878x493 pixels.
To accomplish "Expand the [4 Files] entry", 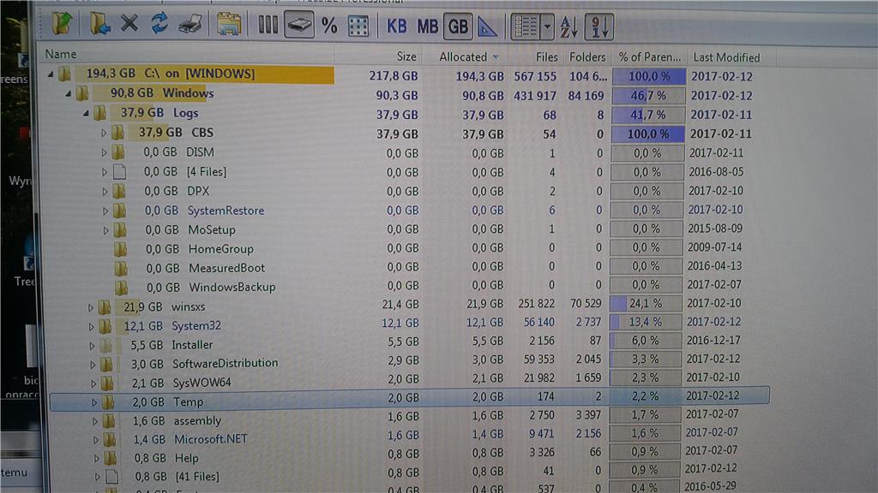I will click(105, 172).
